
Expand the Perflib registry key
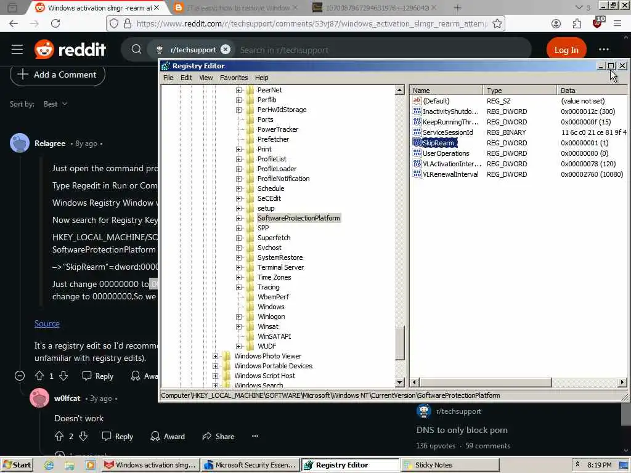pyautogui.click(x=238, y=100)
